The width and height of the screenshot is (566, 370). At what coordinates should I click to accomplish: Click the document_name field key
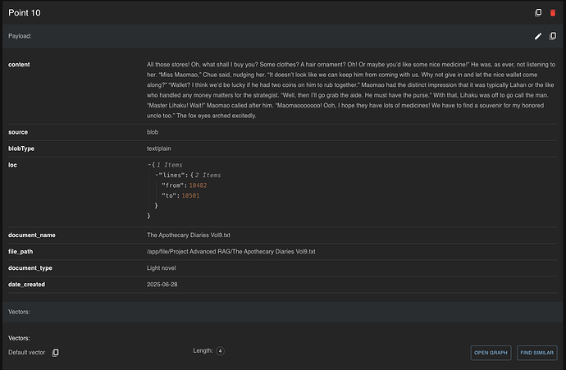(32, 235)
